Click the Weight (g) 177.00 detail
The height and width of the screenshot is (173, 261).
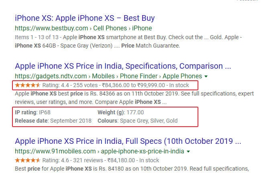tap(120, 113)
